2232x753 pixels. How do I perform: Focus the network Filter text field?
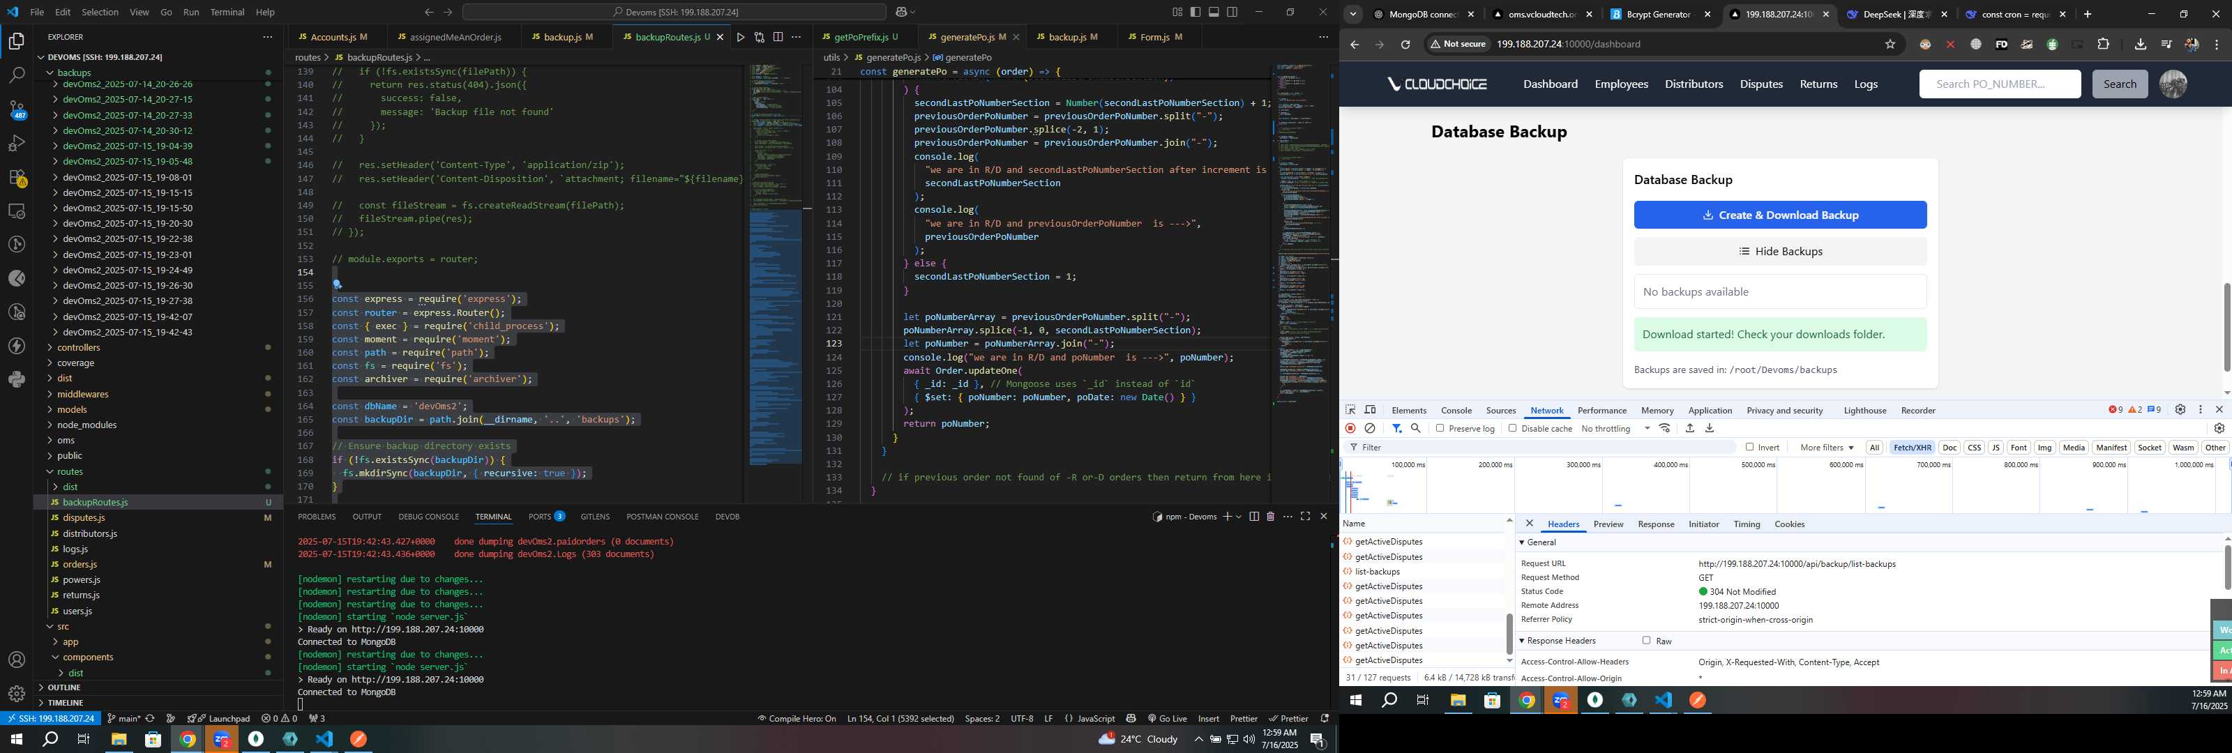(x=1541, y=447)
